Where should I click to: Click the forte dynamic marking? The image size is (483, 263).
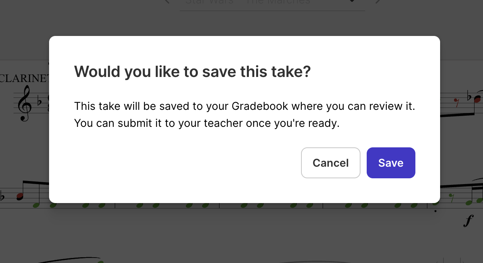[468, 221]
